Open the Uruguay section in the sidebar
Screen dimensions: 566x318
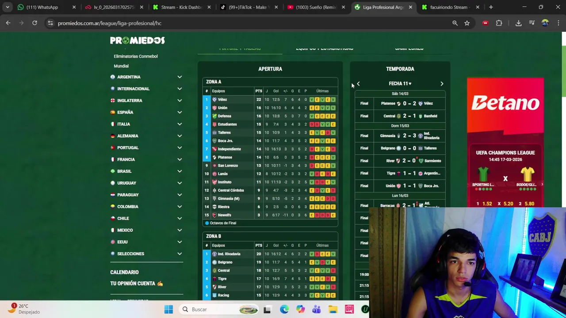pyautogui.click(x=146, y=183)
